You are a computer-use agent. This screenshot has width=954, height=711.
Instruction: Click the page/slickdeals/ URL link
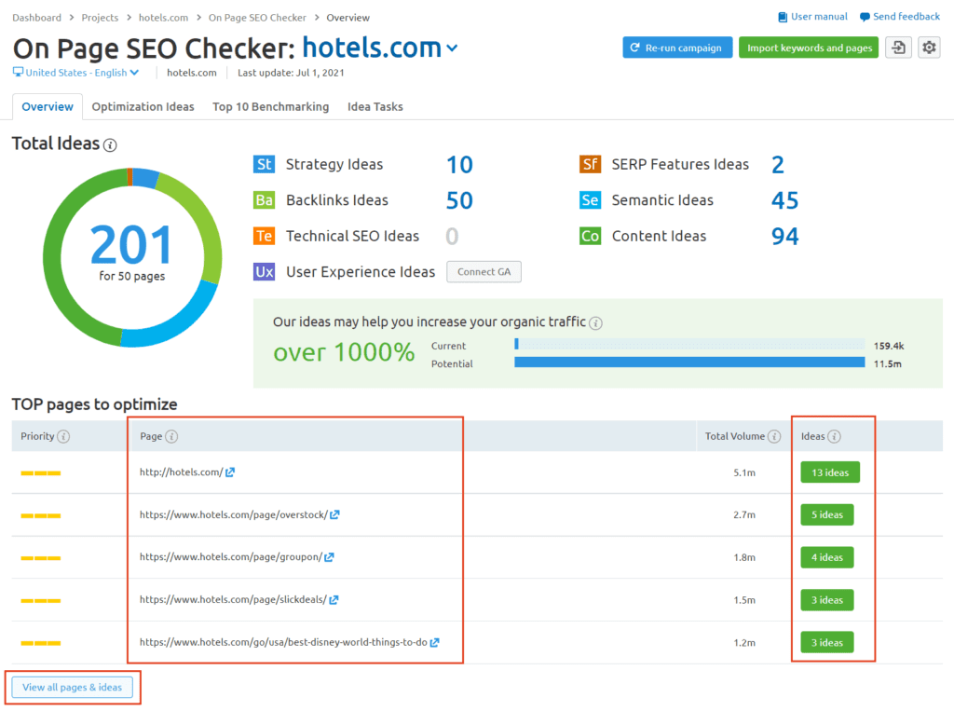click(x=234, y=599)
